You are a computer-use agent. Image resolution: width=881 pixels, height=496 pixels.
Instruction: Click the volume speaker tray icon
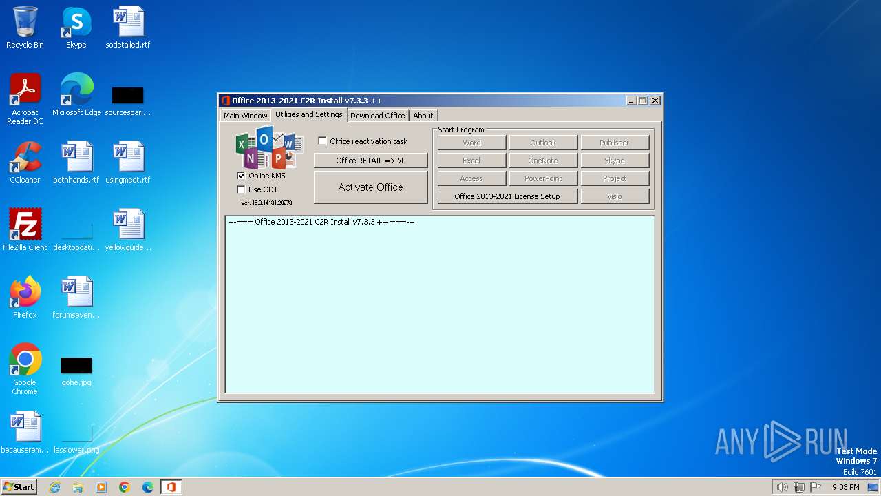point(782,487)
